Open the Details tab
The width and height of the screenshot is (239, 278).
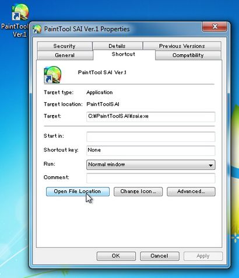[x=117, y=46]
